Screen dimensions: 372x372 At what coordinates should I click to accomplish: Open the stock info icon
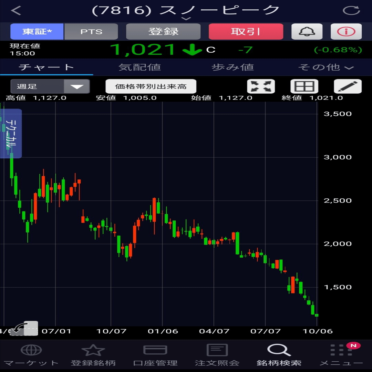tap(346, 32)
